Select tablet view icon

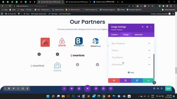[x=23, y=89]
